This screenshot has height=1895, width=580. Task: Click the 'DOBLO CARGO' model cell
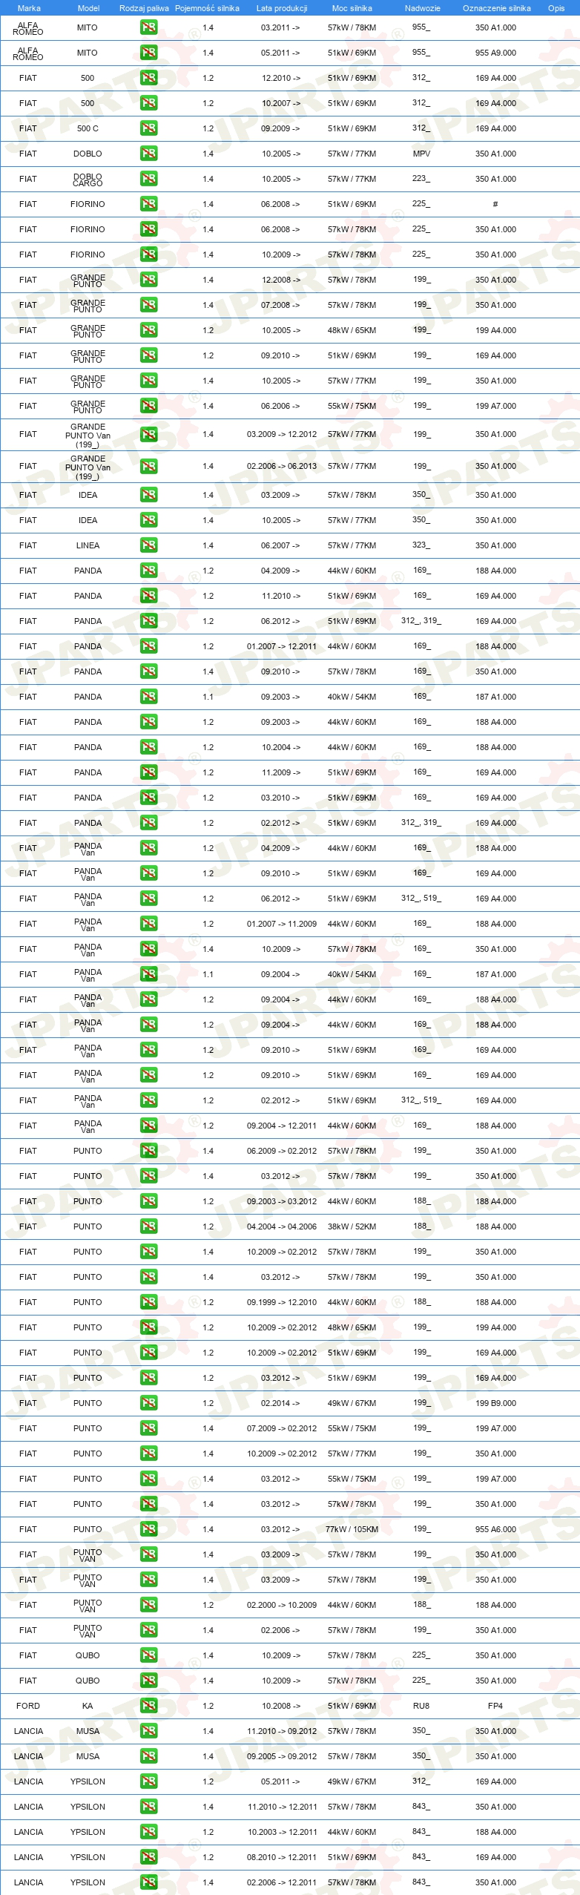click(88, 180)
